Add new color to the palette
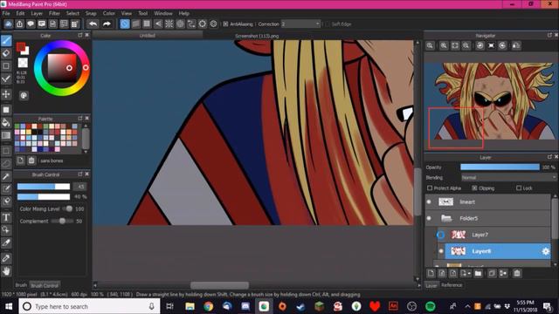This screenshot has width=559, height=314. point(20,160)
